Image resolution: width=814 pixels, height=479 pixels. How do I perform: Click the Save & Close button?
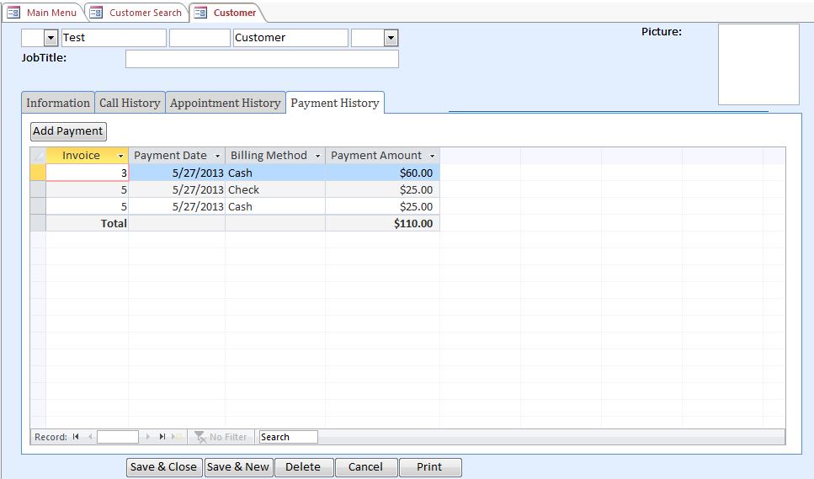tap(164, 467)
